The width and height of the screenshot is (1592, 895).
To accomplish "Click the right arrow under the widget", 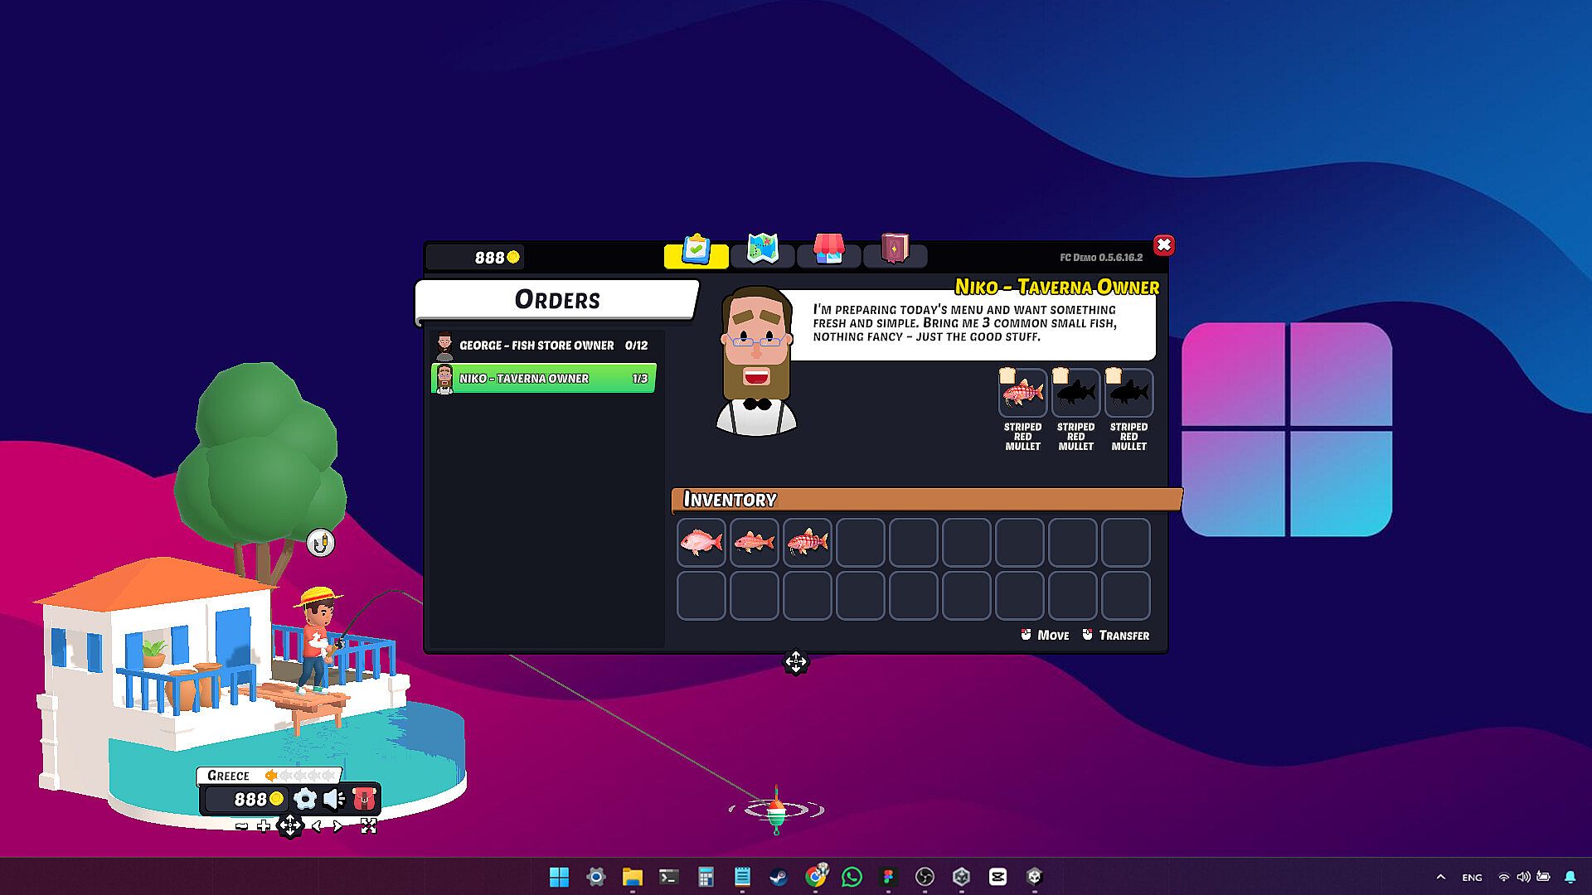I will point(337,826).
